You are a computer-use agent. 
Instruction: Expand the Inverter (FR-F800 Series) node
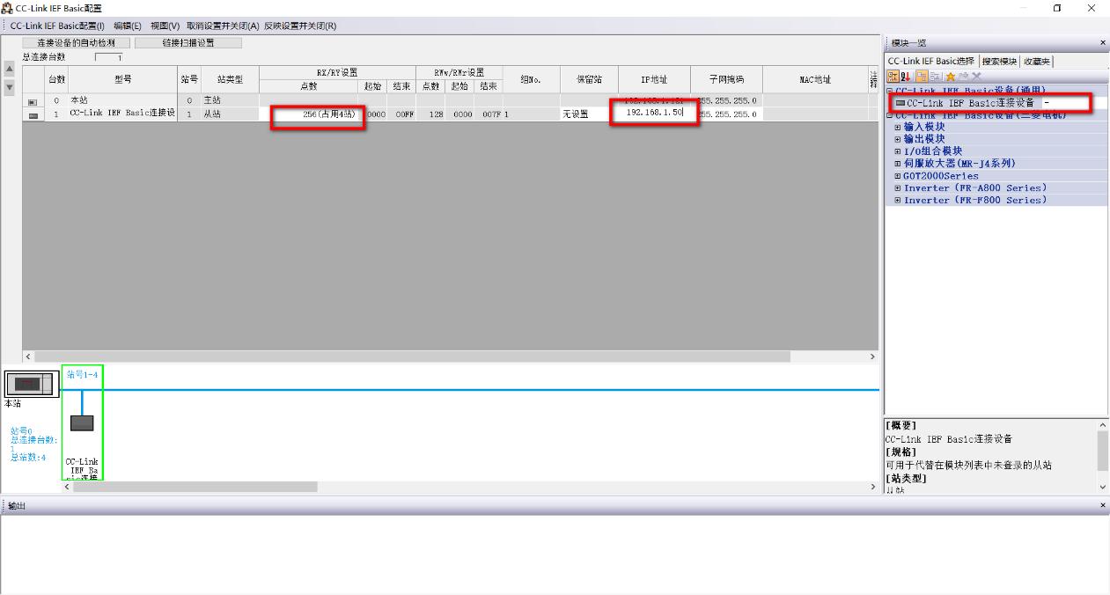coord(898,201)
